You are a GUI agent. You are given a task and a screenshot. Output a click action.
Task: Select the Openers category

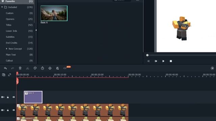[10, 19]
